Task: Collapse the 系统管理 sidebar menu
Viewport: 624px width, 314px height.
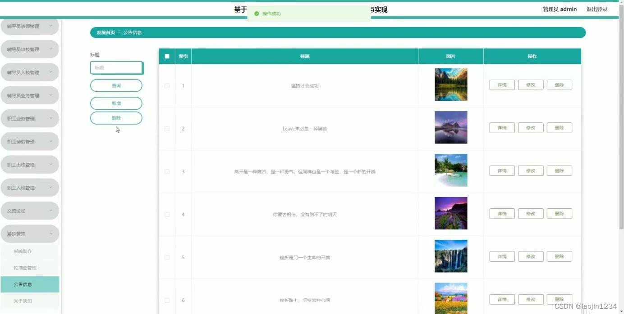Action: tap(30, 234)
